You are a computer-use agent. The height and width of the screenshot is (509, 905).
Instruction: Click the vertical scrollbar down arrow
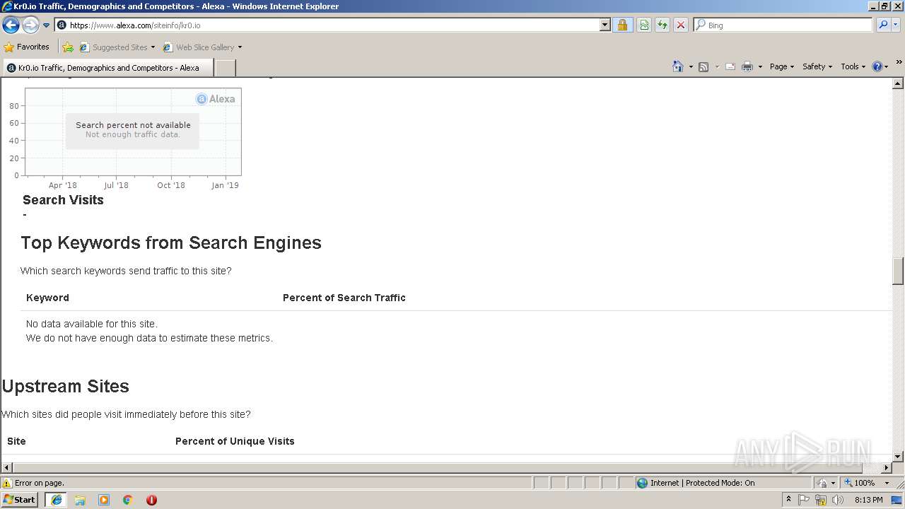pos(898,457)
